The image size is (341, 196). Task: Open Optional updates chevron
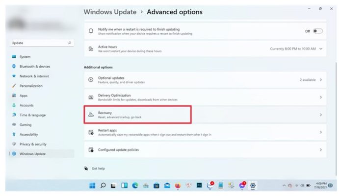pyautogui.click(x=321, y=80)
